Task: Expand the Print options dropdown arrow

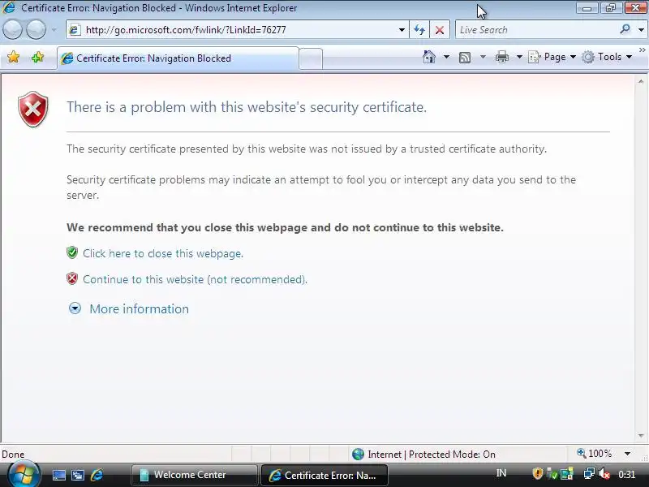Action: tap(519, 57)
